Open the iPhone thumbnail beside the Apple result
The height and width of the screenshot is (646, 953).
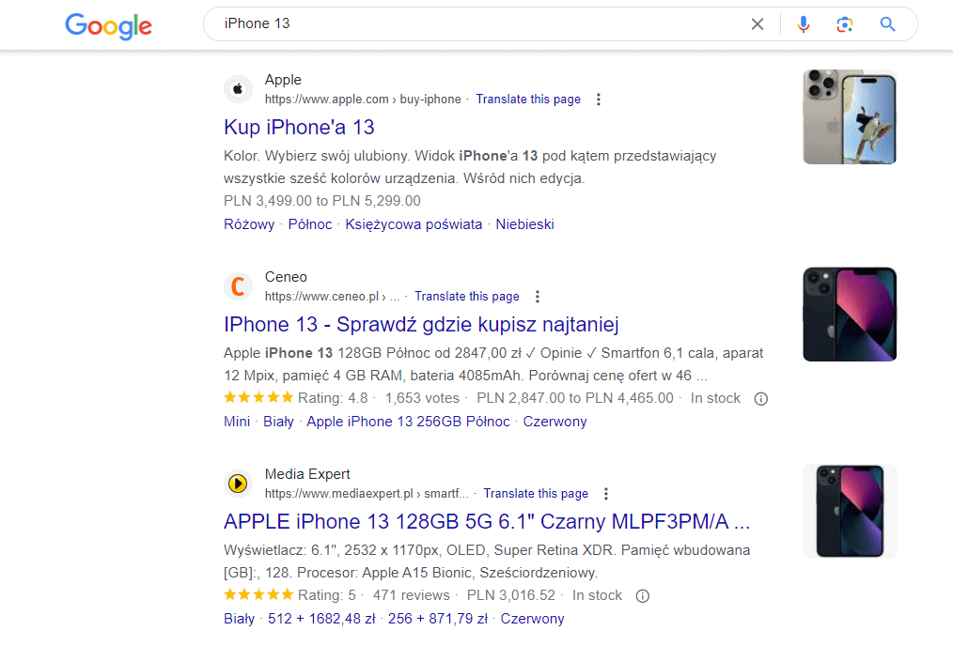pyautogui.click(x=849, y=116)
